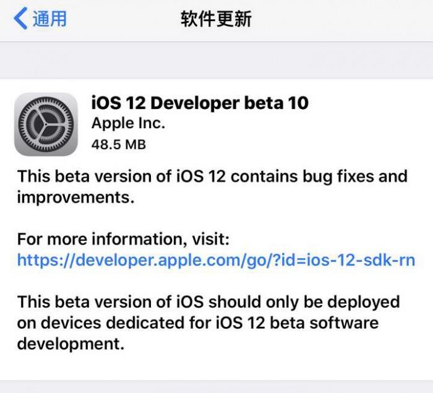Tap the Apple Inc. publisher label
The height and width of the screenshot is (393, 433).
tap(128, 123)
